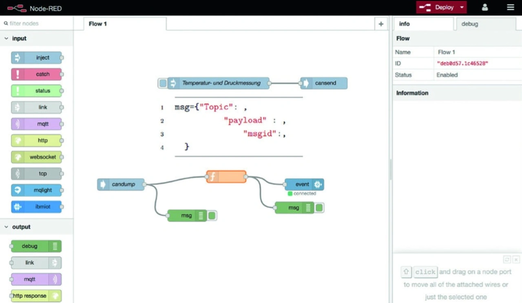Toggle the right msg debug node button
The height and width of the screenshot is (303, 522).
point(319,208)
